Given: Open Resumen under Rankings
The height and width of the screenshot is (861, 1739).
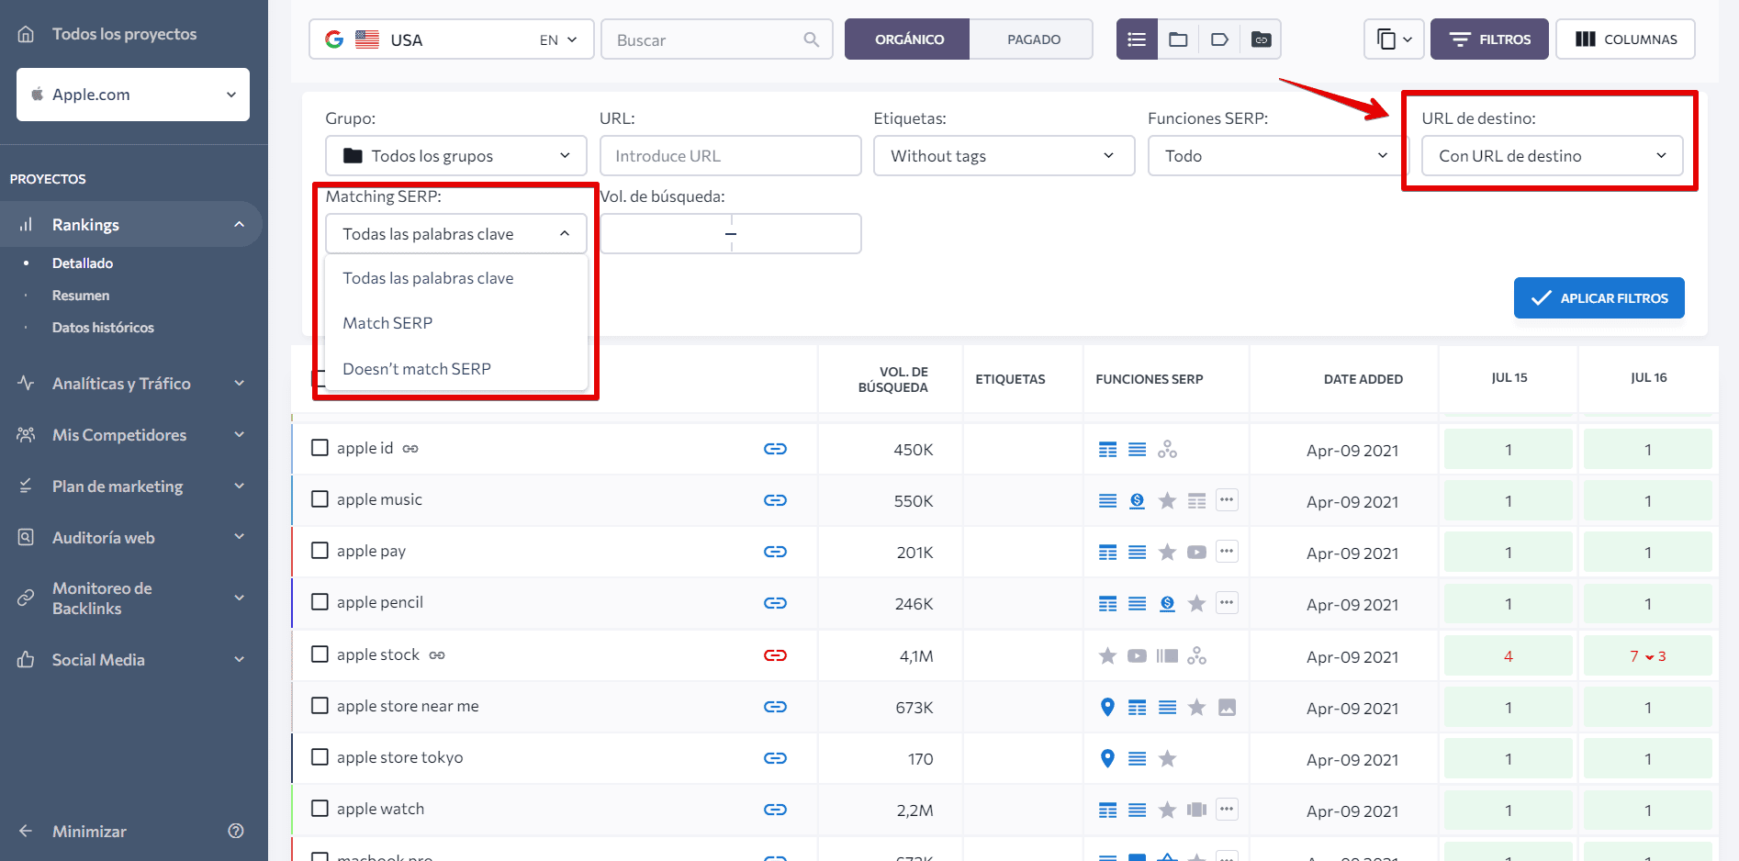Looking at the screenshot, I should (x=81, y=296).
